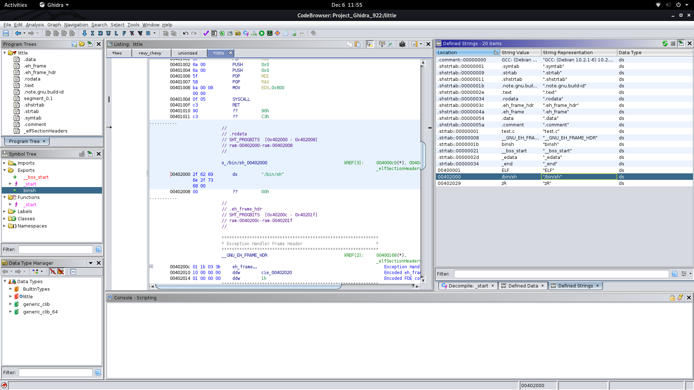Click the purple checkmark toolbar icon
The height and width of the screenshot is (390, 694).
206,33
